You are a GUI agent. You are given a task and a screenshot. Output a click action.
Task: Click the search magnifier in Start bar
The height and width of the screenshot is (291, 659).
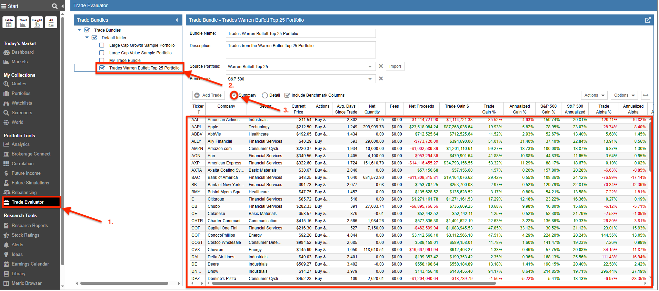(x=54, y=6)
